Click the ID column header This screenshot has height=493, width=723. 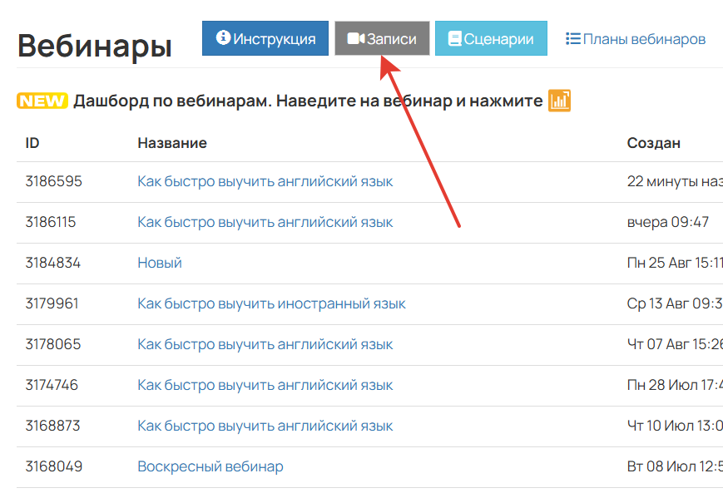coord(32,143)
